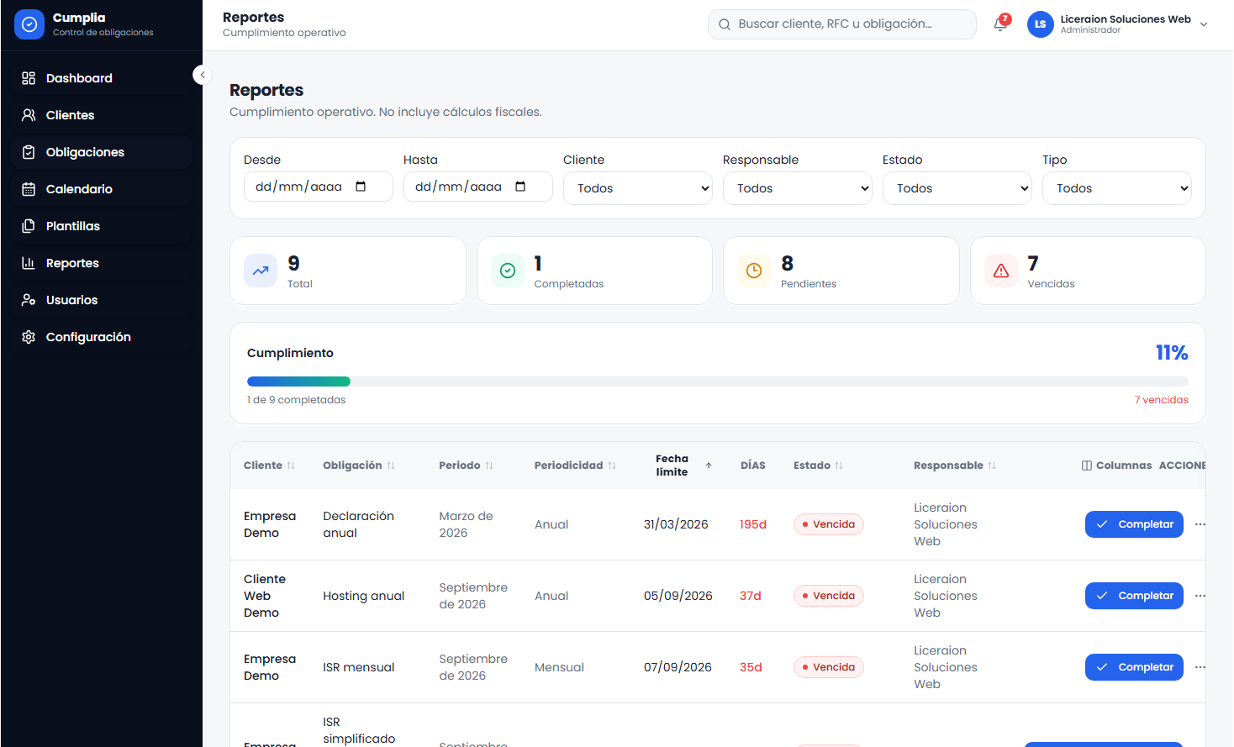Open more actions for ISR mensual row
Screen dimensions: 1234x747
(x=1200, y=667)
